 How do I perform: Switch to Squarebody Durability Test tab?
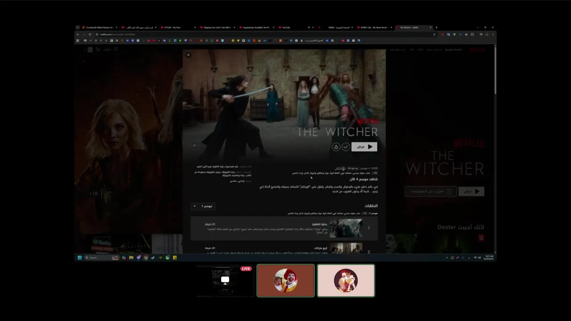point(256,27)
